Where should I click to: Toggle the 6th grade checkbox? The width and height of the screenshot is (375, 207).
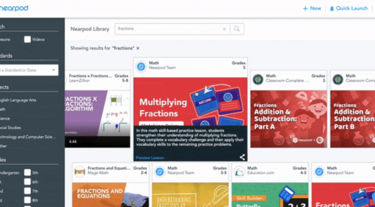(27, 182)
